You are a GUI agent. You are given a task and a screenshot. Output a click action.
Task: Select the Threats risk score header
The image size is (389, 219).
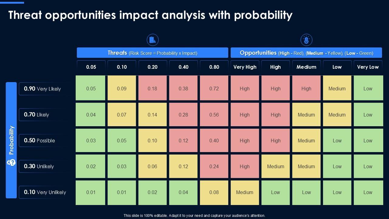152,53
